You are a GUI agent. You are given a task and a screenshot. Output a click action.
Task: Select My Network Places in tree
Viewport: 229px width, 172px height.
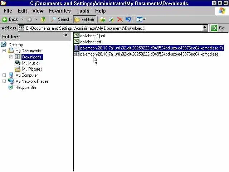click(x=32, y=81)
